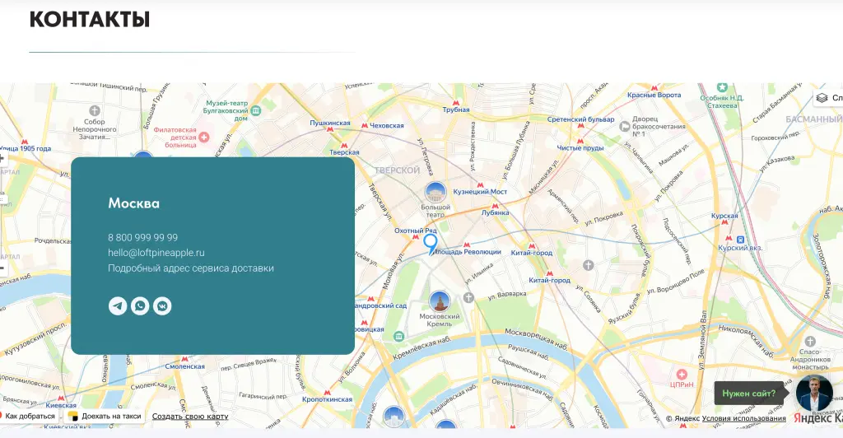Click the Курский вокзал railway icon
Image resolution: width=843 pixels, height=438 pixels.
coord(740,240)
